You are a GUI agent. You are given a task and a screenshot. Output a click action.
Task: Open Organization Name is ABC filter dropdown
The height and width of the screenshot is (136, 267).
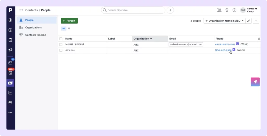tap(224, 21)
